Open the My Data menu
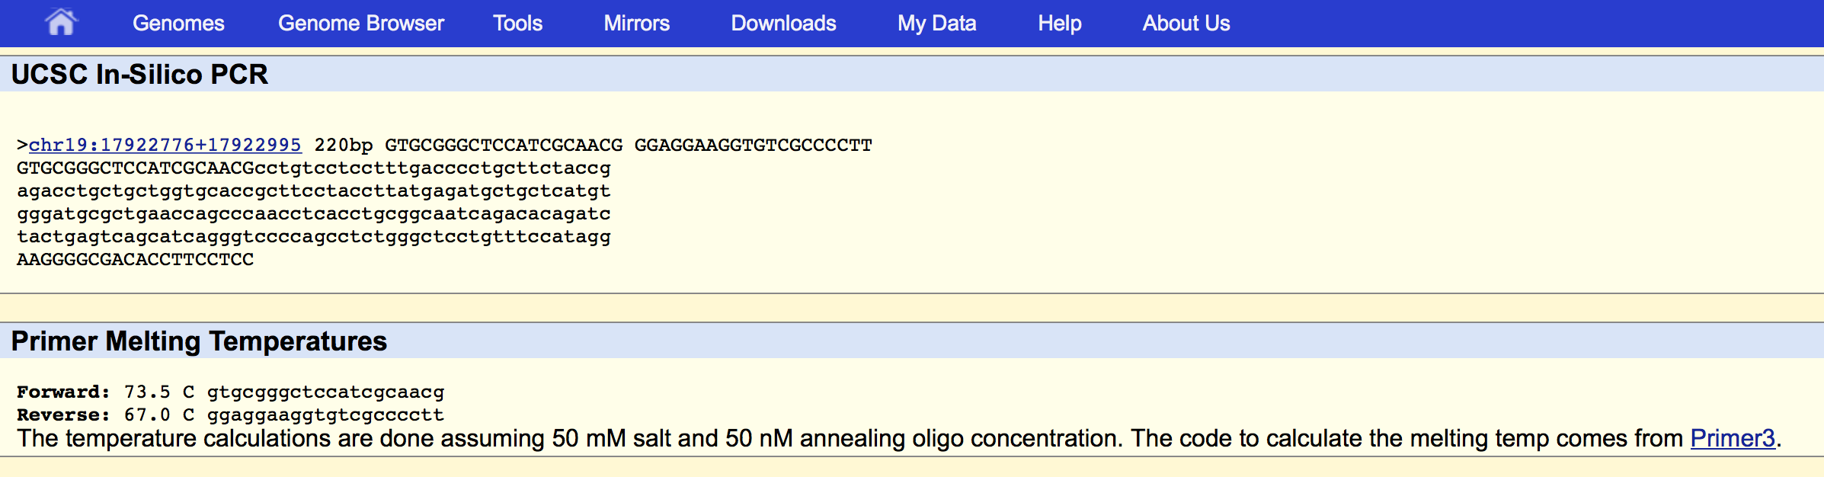The image size is (1824, 477). point(936,24)
